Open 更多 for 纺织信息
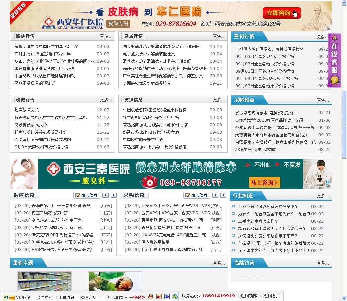 pyautogui.click(x=218, y=100)
